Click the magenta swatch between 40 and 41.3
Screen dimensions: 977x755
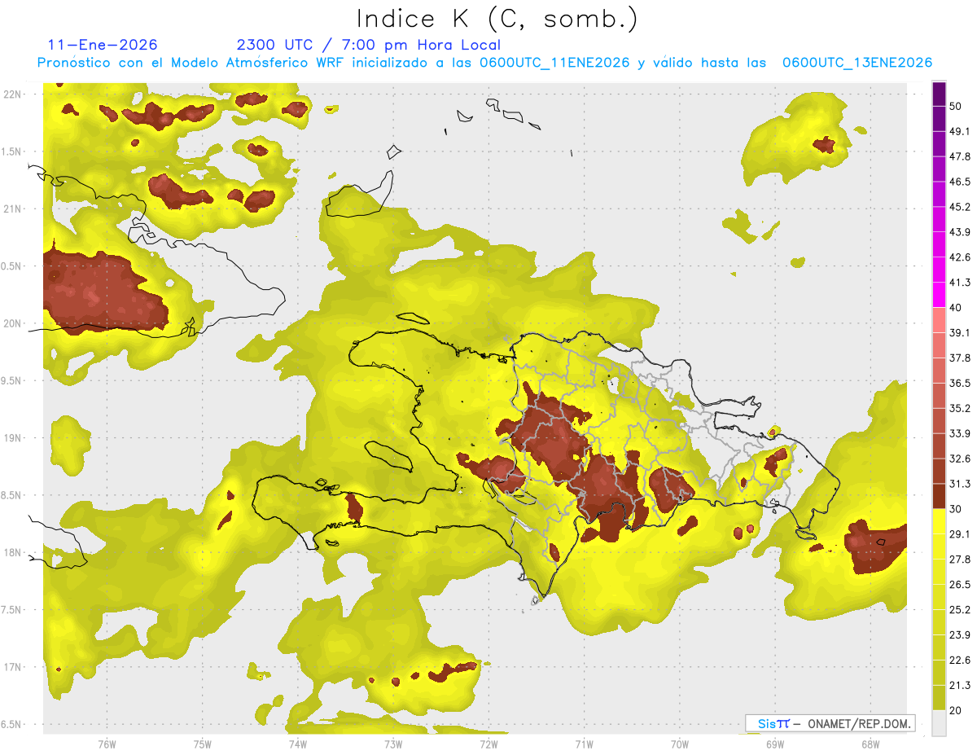pyautogui.click(x=940, y=296)
